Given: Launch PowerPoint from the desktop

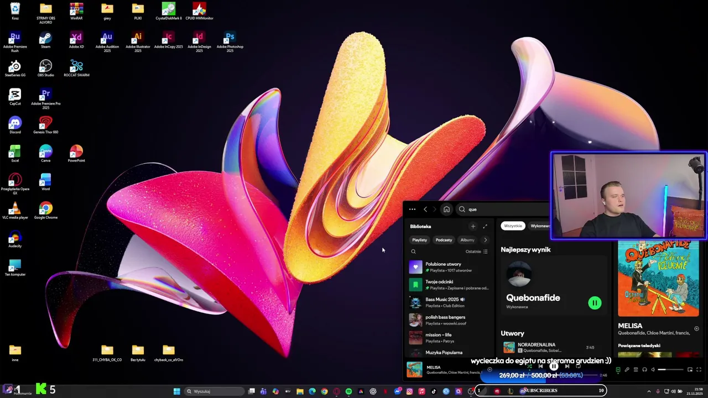Looking at the screenshot, I should (76, 154).
